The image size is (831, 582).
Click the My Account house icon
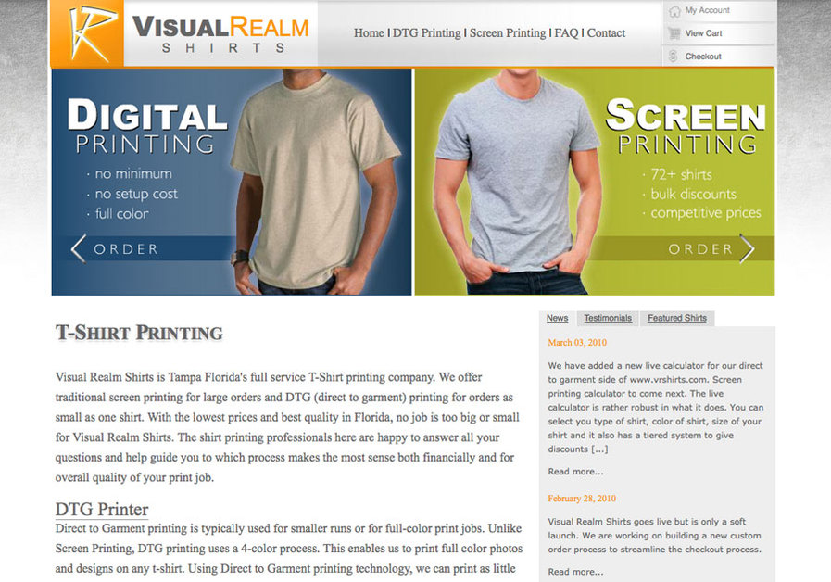coord(674,11)
